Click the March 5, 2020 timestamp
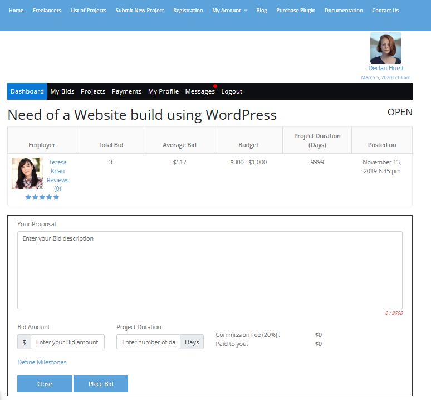Image resolution: width=431 pixels, height=400 pixels. (x=386, y=77)
